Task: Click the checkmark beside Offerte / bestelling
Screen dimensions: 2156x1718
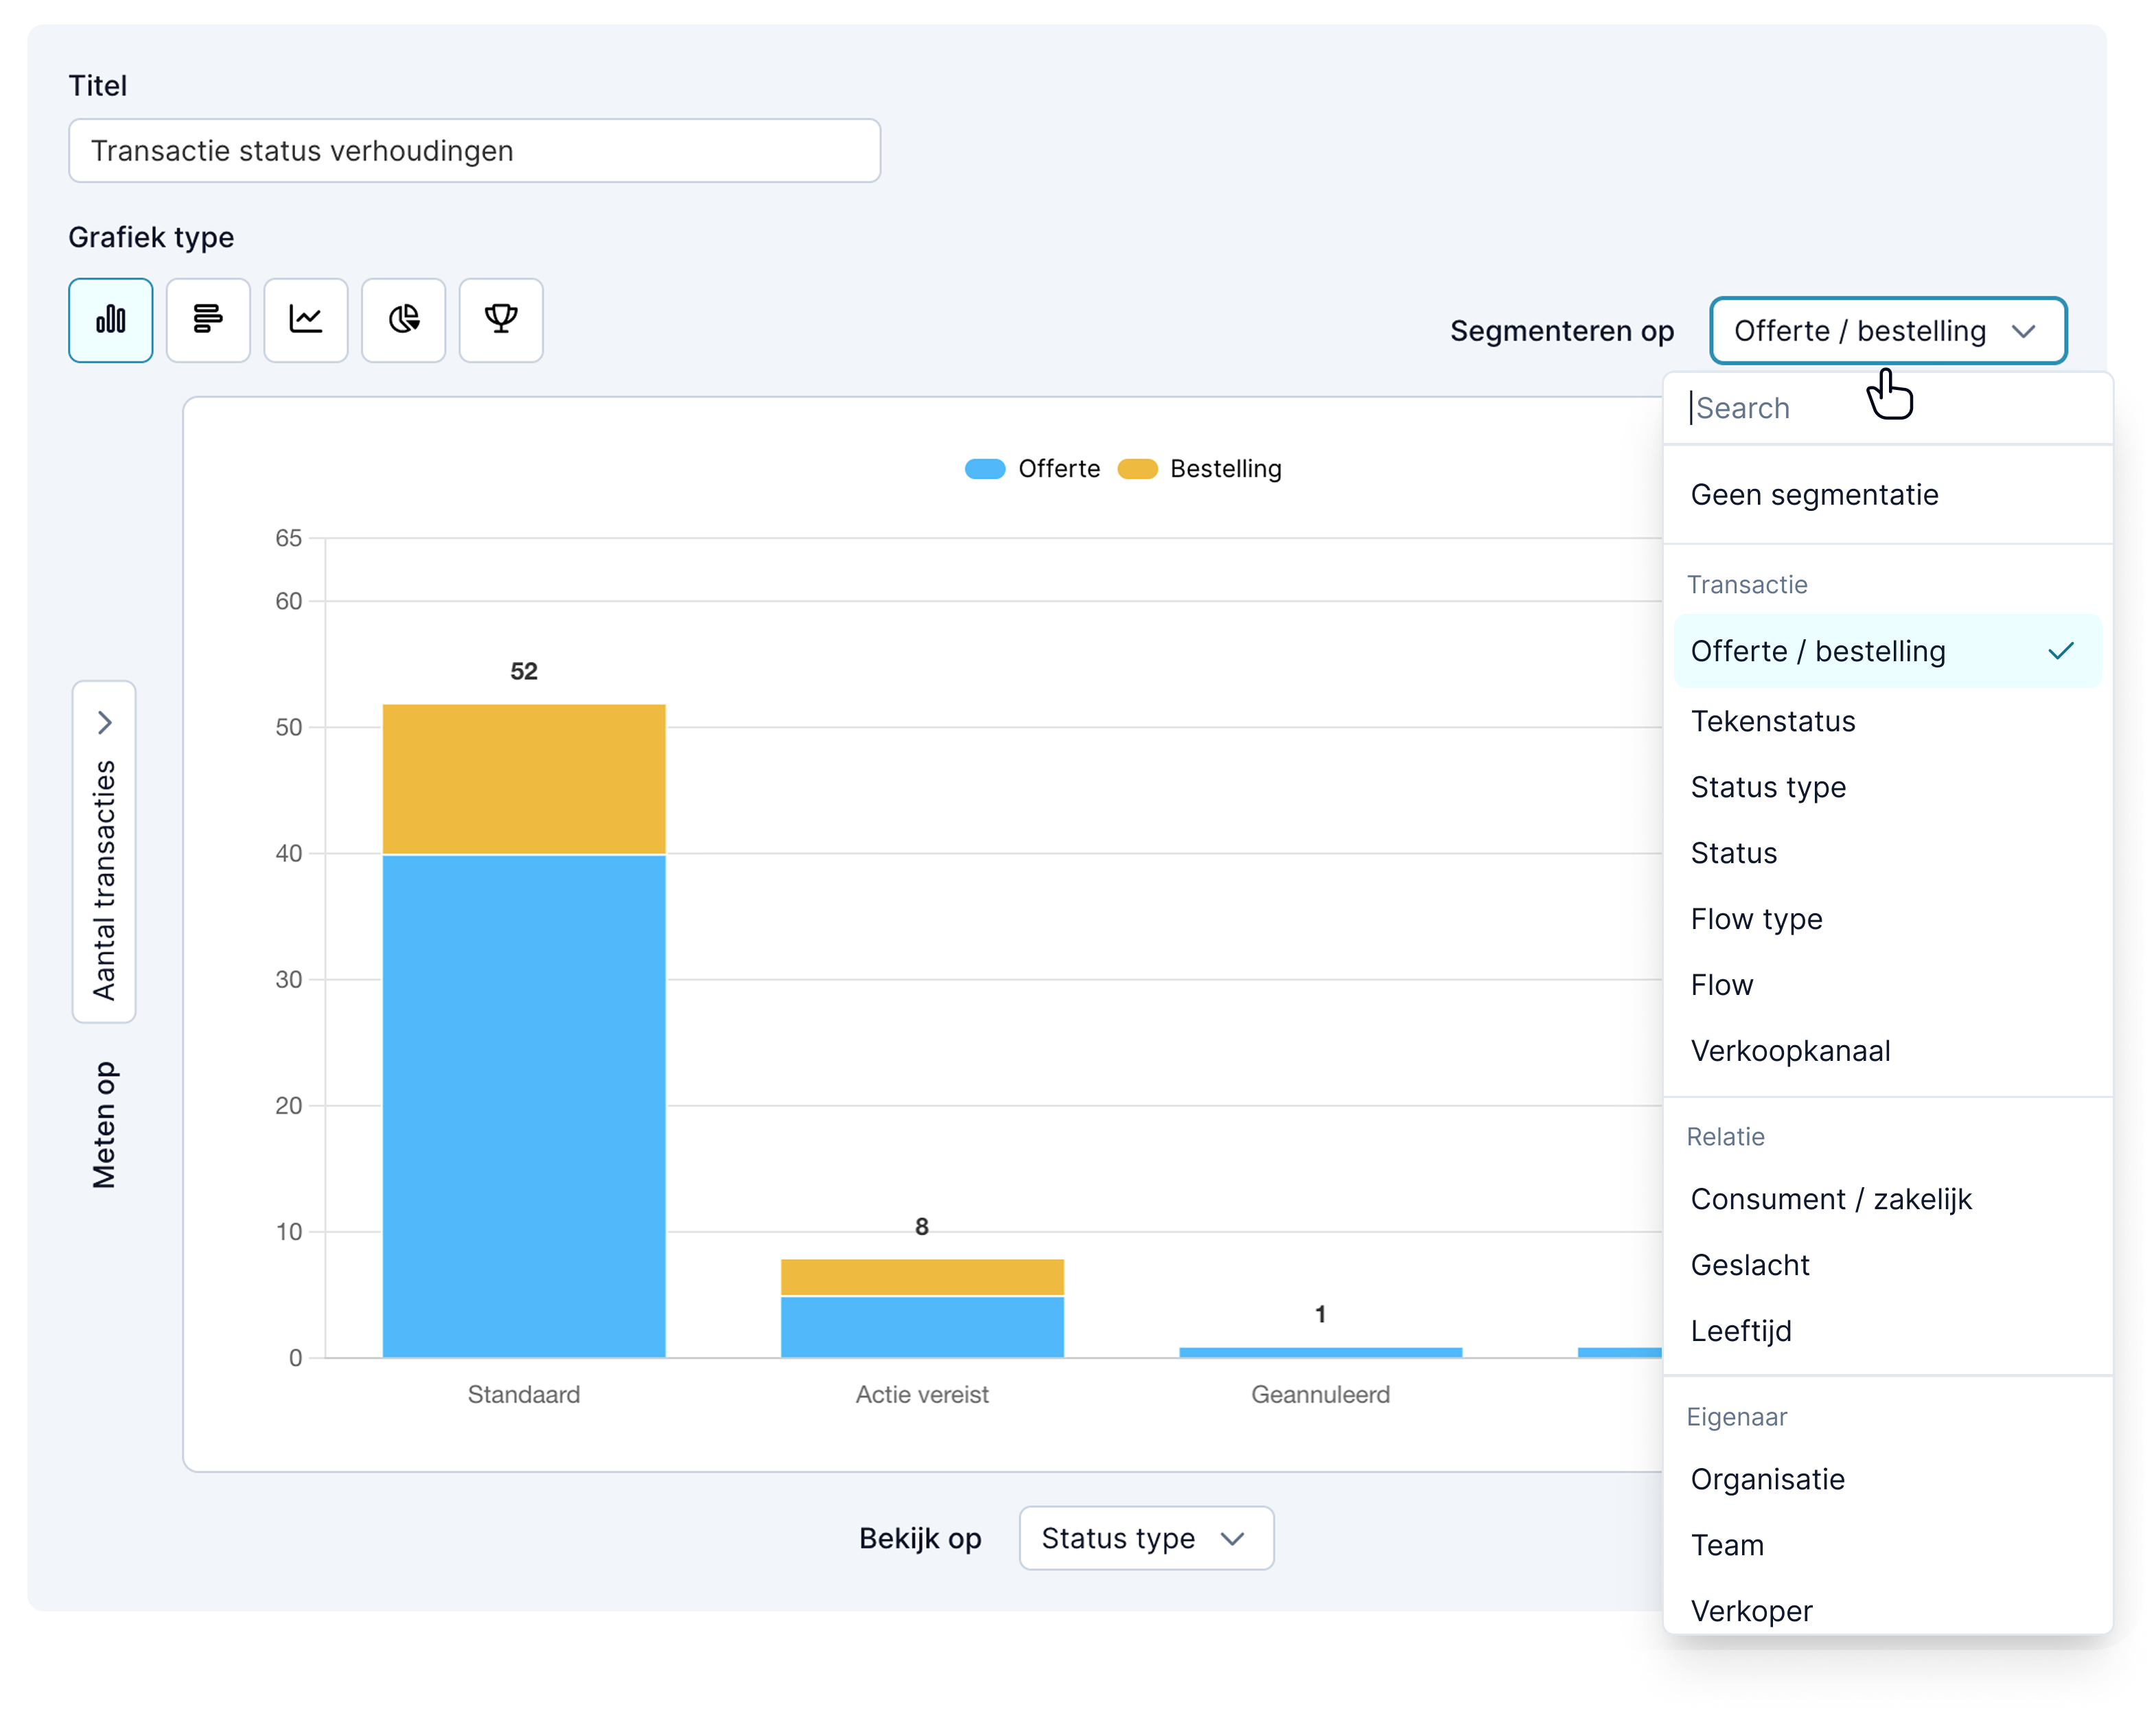Action: coord(2060,652)
